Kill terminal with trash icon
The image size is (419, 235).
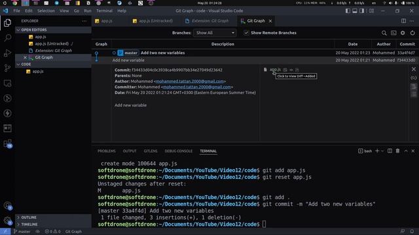(x=397, y=151)
